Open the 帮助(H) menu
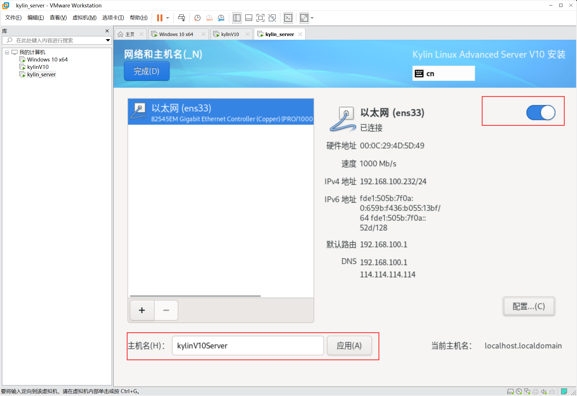 [139, 18]
